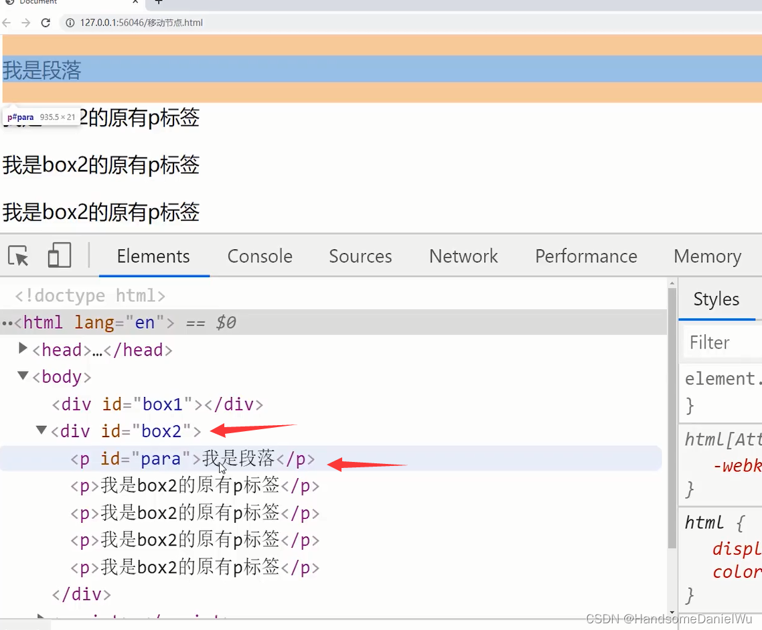Collapse the body element in the DOM tree

(23, 376)
